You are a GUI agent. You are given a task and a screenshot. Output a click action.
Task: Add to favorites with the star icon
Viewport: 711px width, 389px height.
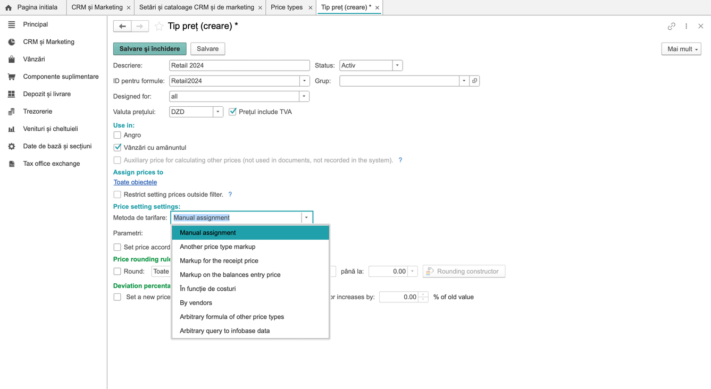click(159, 26)
